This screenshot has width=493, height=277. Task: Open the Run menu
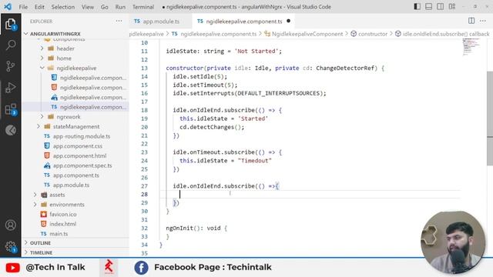(120, 7)
